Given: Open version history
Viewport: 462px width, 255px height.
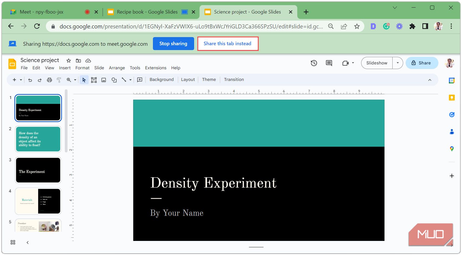Looking at the screenshot, I should (x=314, y=63).
